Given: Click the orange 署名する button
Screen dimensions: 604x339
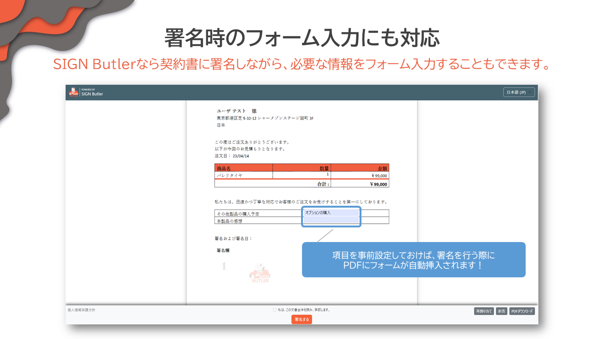Looking at the screenshot, I should (x=302, y=319).
